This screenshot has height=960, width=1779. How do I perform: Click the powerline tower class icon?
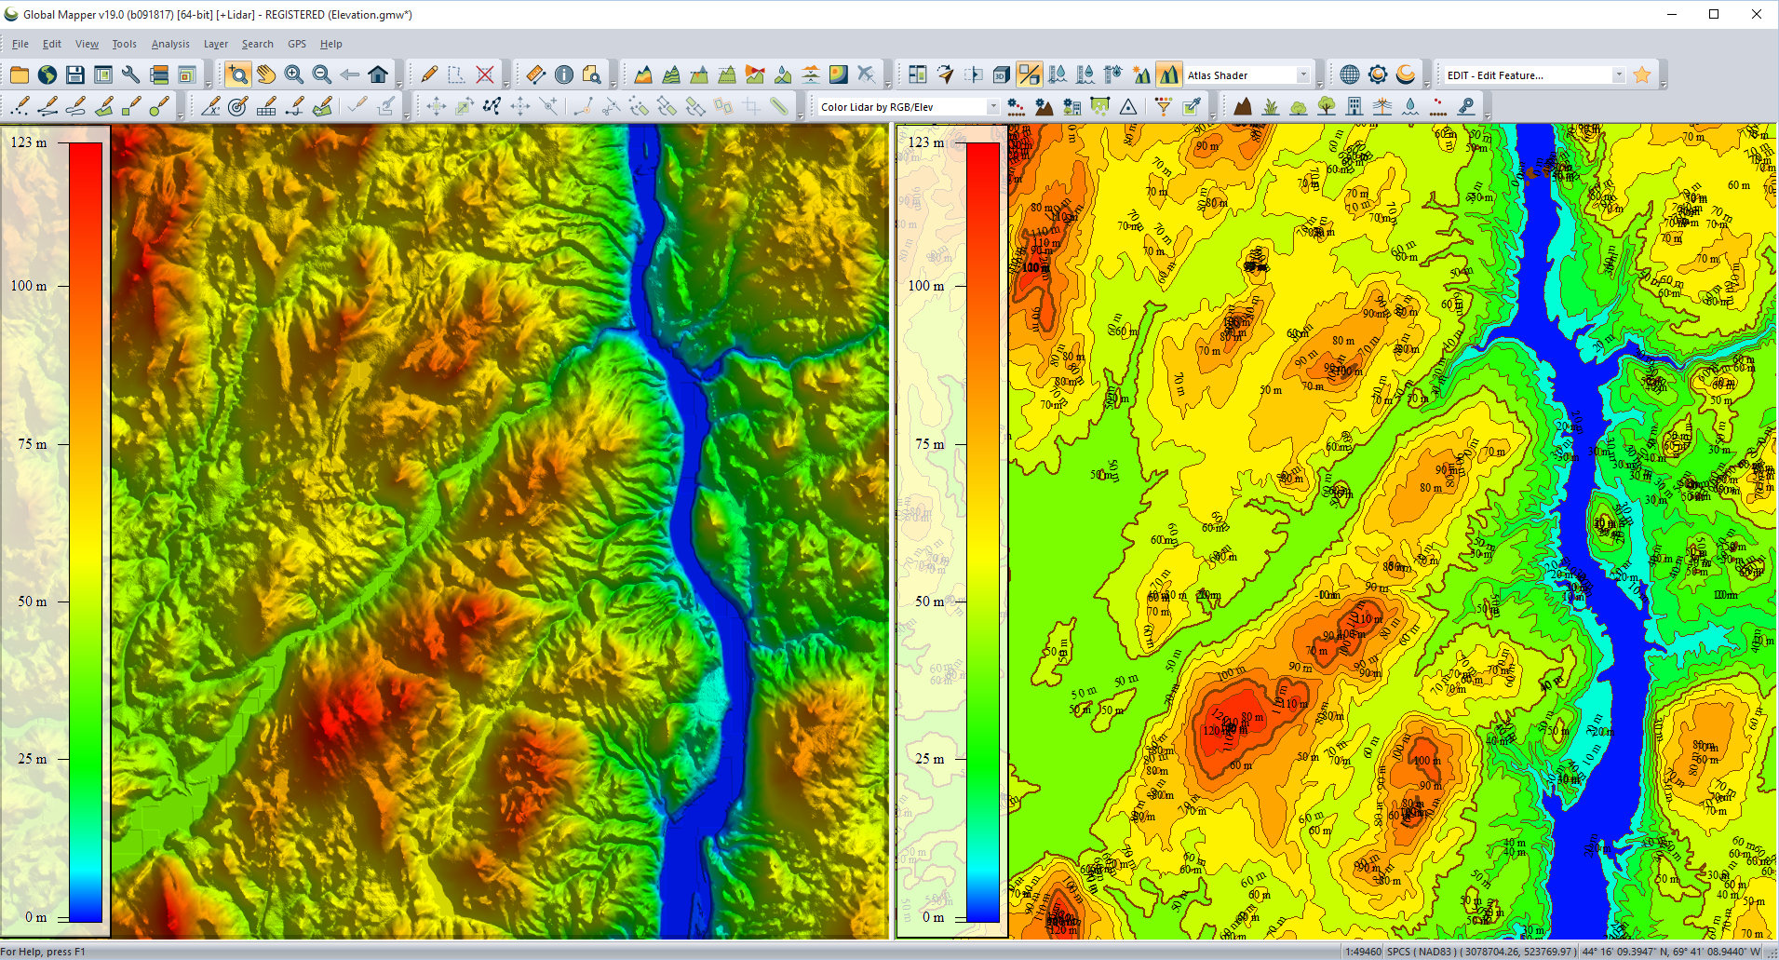1382,107
